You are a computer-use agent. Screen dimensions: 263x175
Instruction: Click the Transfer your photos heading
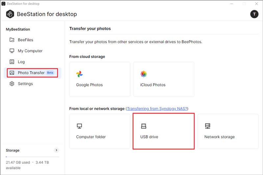coord(90,29)
